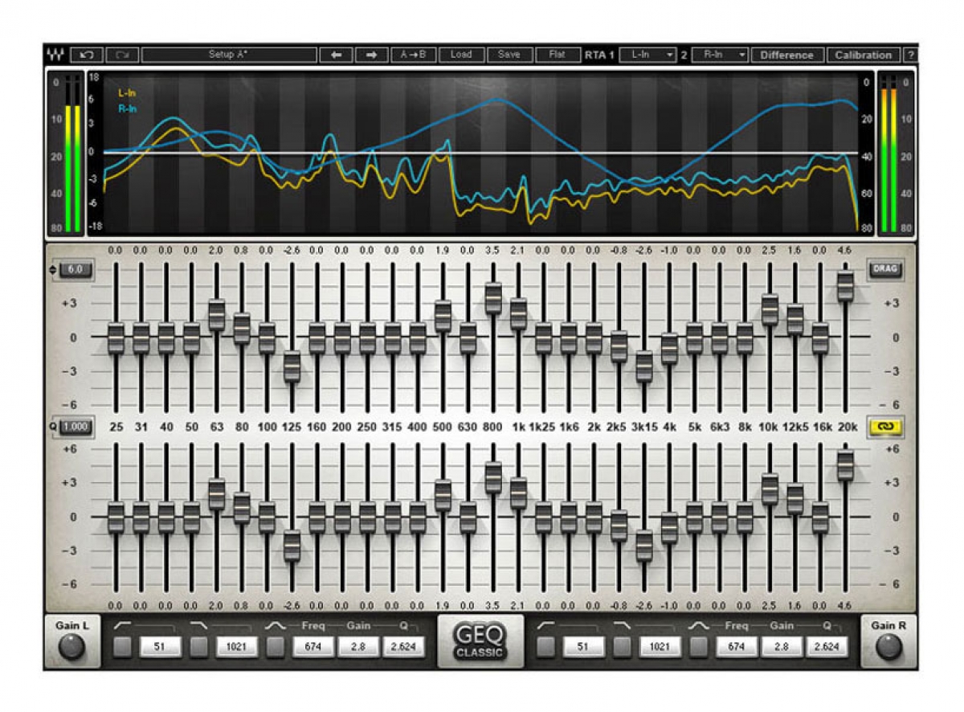This screenshot has width=964, height=712.
Task: Go to next preset with right arrow
Action: pyautogui.click(x=371, y=55)
